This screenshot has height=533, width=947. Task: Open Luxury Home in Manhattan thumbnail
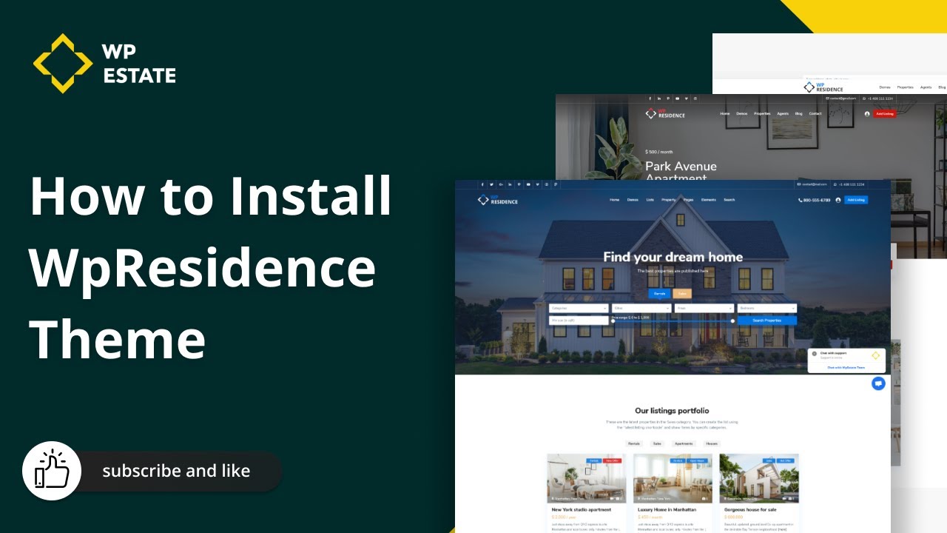pos(673,478)
